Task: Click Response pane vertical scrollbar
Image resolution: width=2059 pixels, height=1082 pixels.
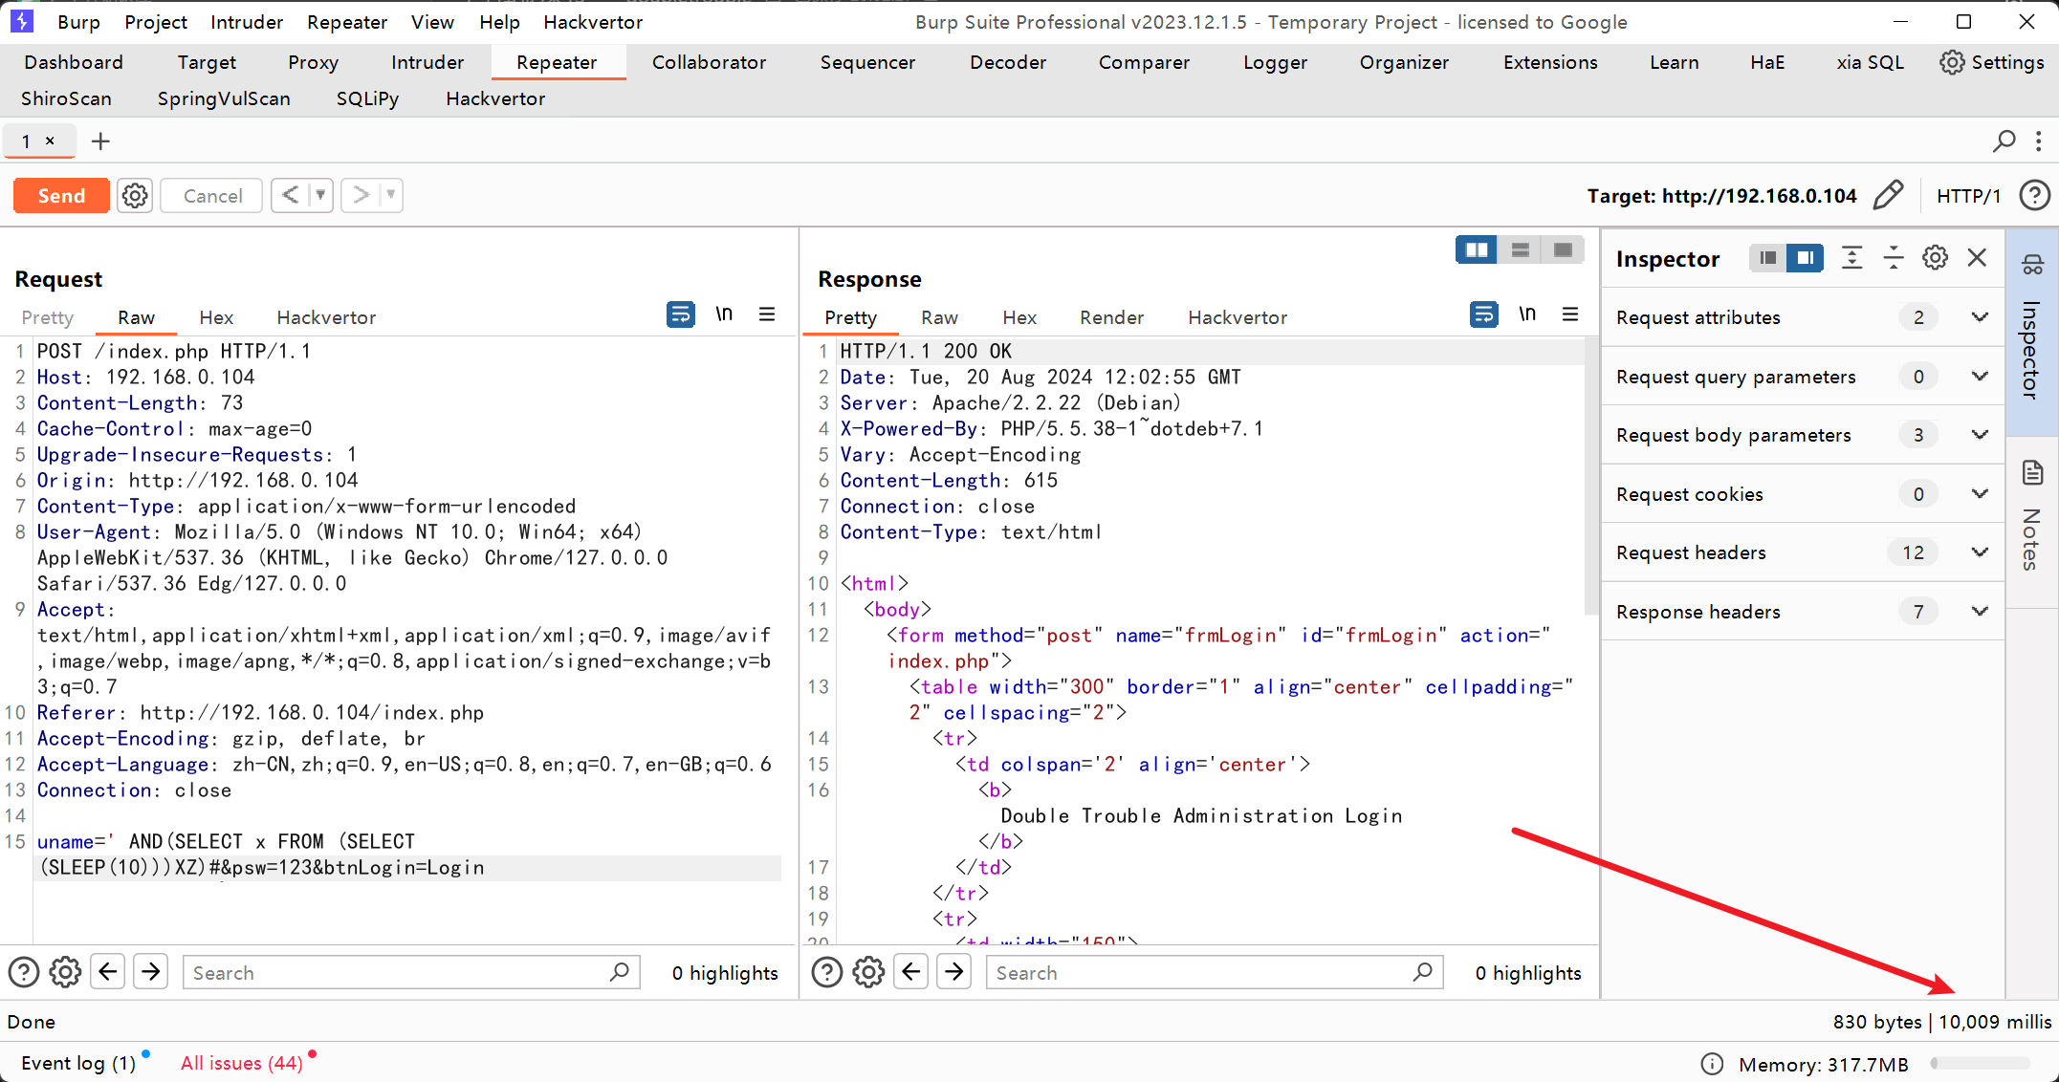Action: [1591, 478]
